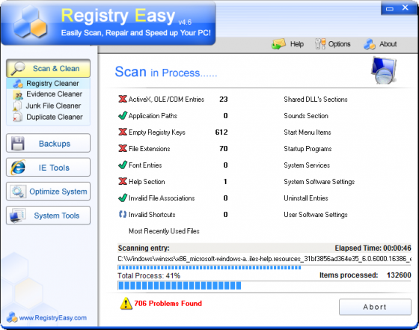Click the Registry Cleaner cubes icon
The height and width of the screenshot is (330, 419).
[x=18, y=84]
